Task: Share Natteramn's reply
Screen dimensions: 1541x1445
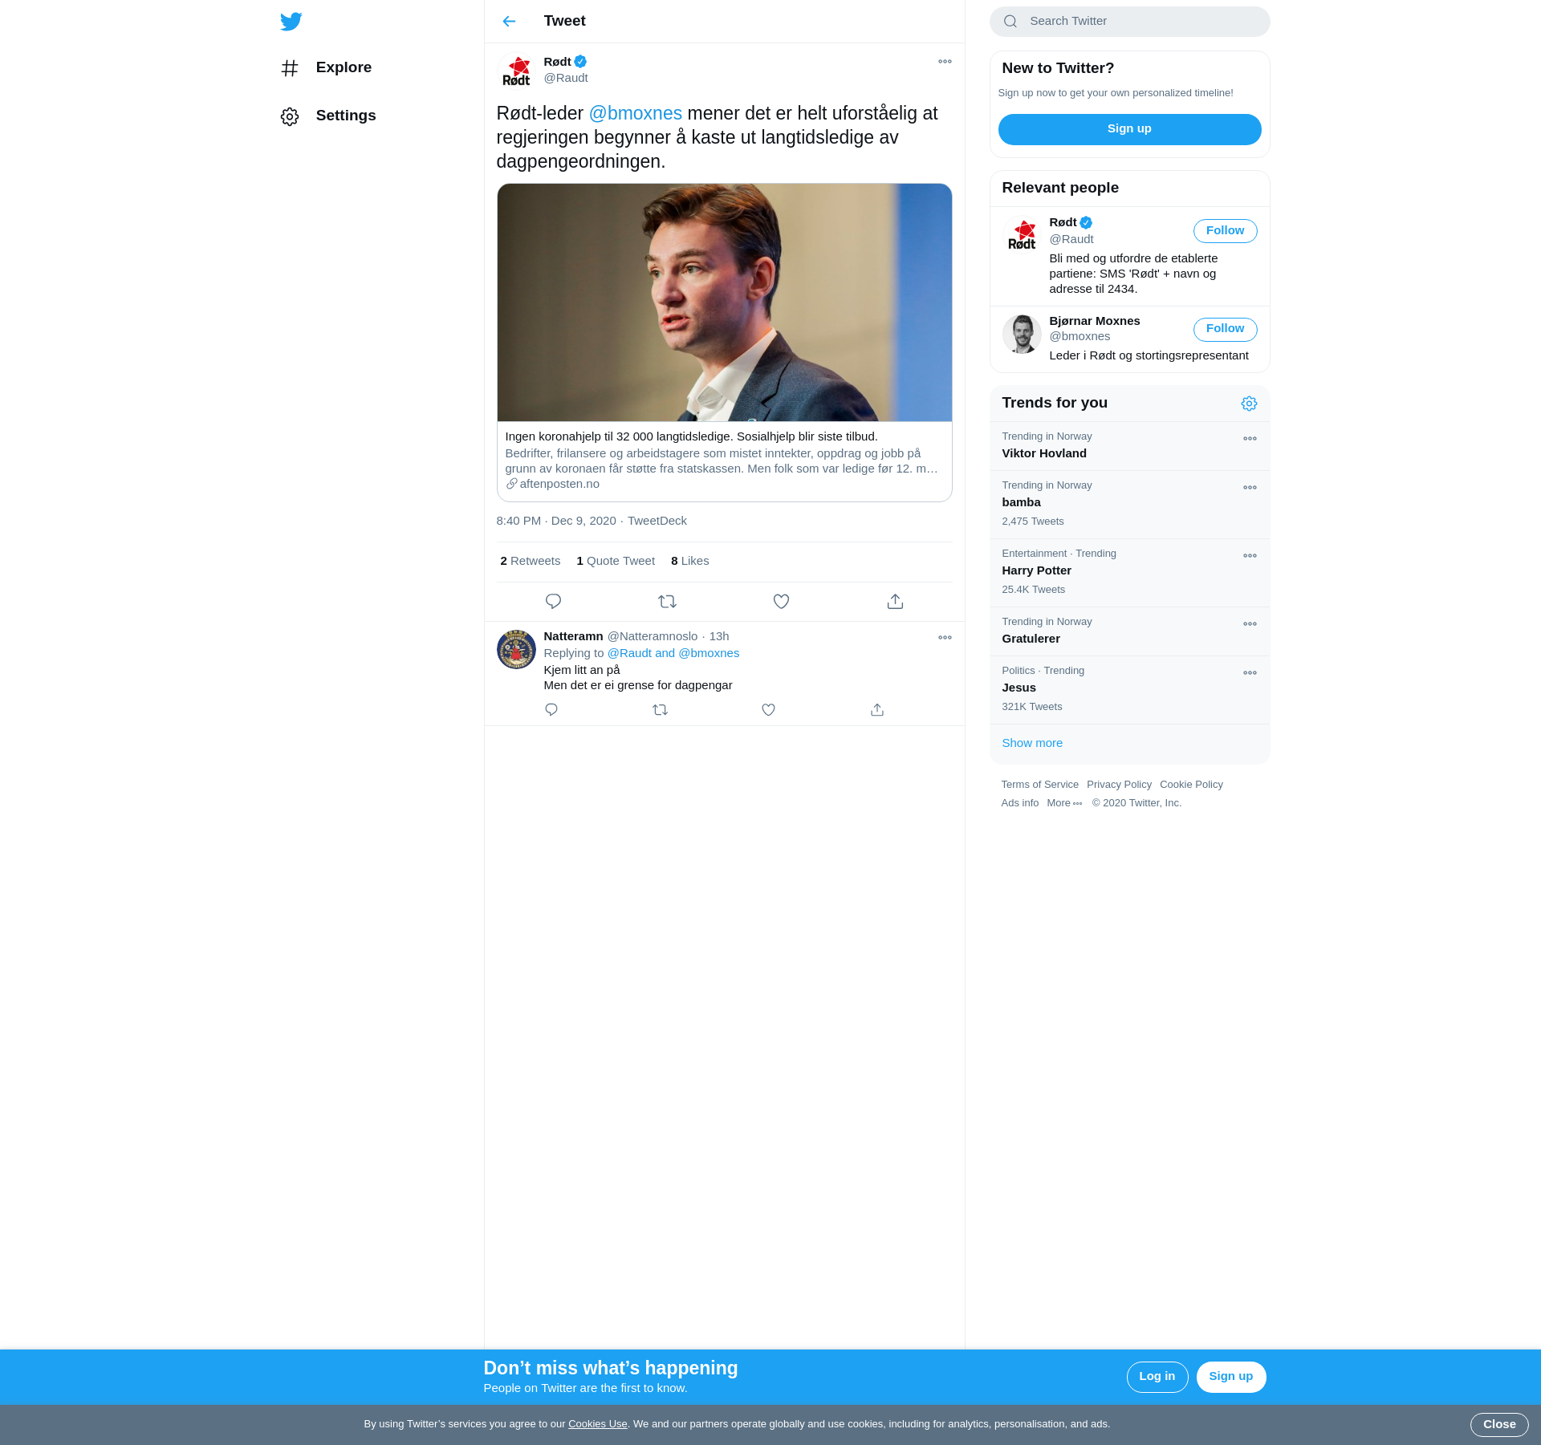Action: [877, 710]
